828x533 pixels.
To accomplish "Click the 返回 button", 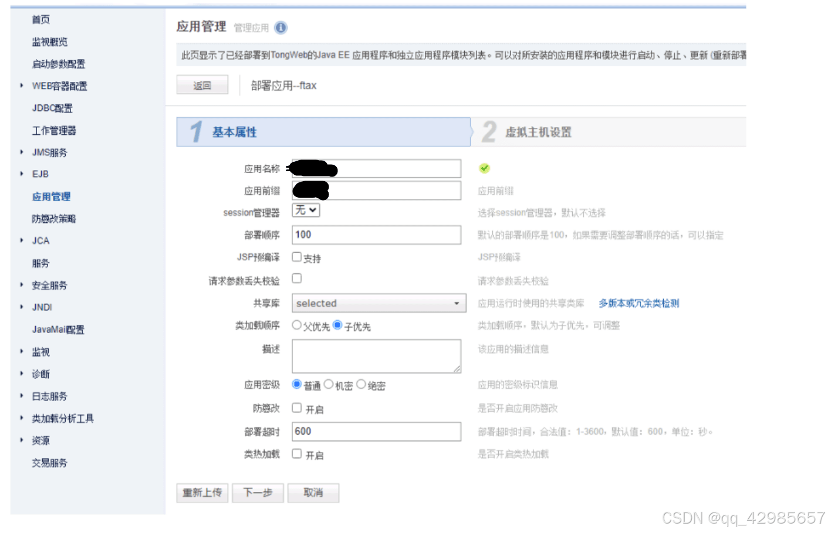I will coord(202,84).
